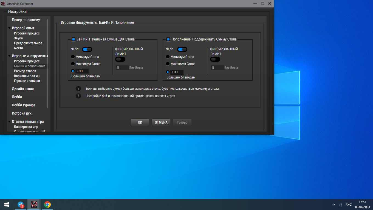
Task: Show hidden system tray icons
Action: tap(334, 205)
